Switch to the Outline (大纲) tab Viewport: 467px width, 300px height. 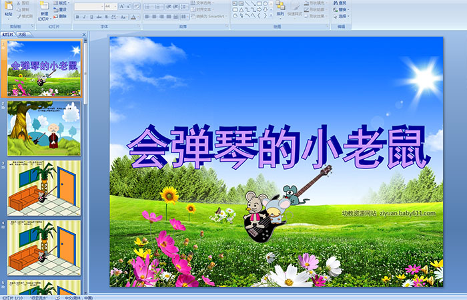22,35
